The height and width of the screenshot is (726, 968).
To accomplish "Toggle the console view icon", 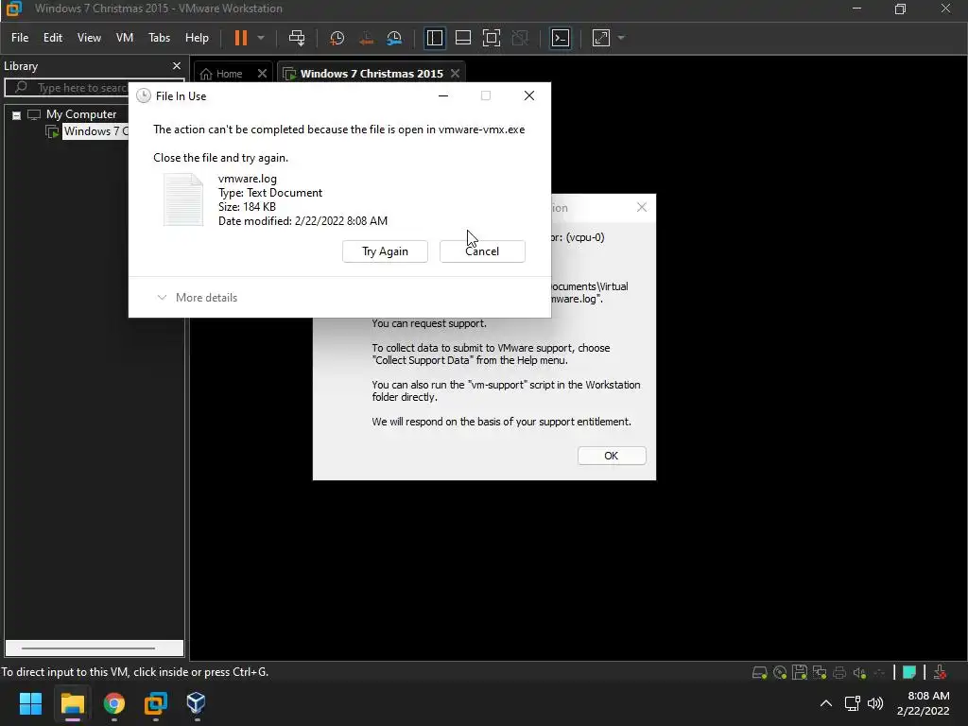I will pos(560,38).
